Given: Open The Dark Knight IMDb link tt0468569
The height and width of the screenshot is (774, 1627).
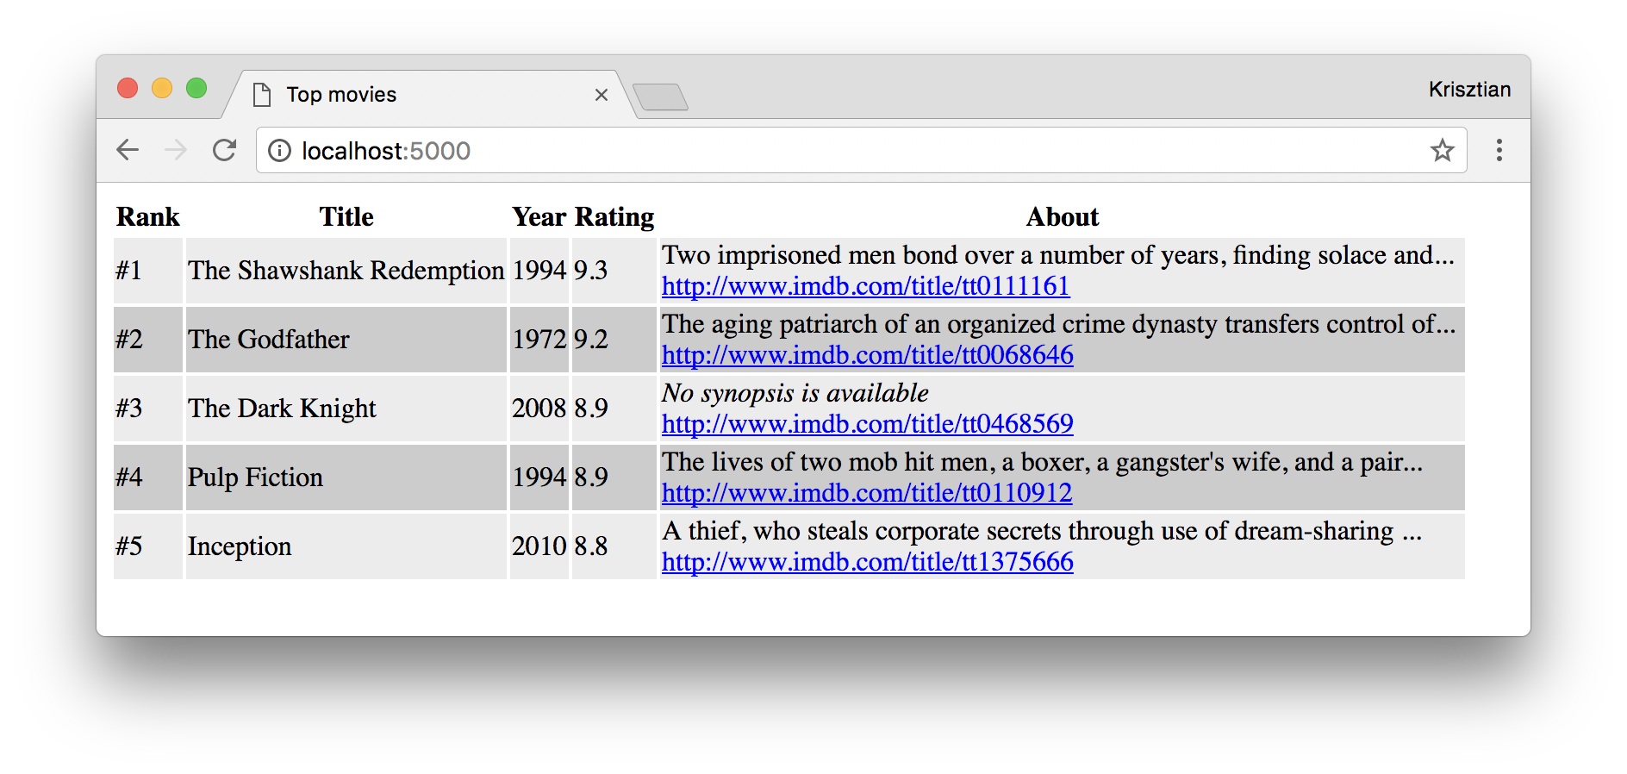Looking at the screenshot, I should tap(867, 424).
